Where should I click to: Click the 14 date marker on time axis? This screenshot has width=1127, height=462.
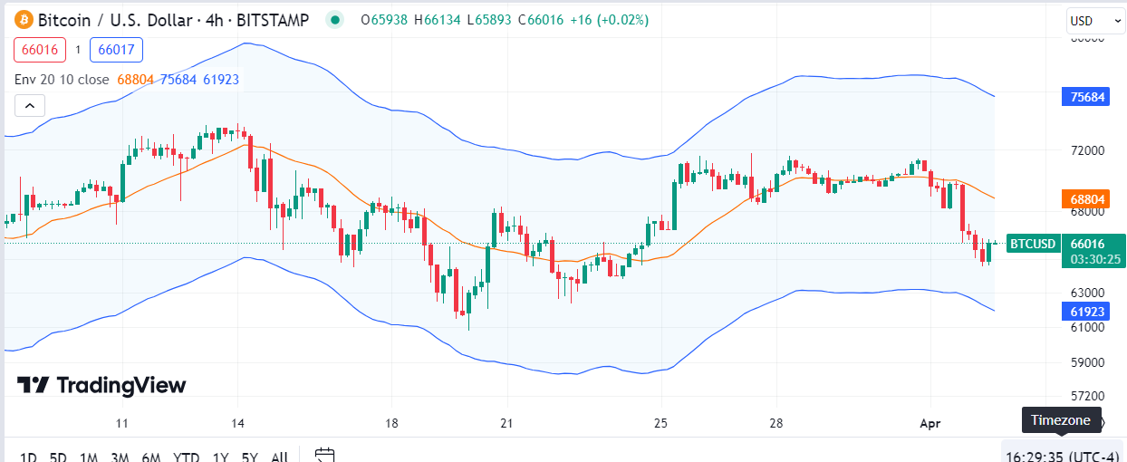point(239,423)
